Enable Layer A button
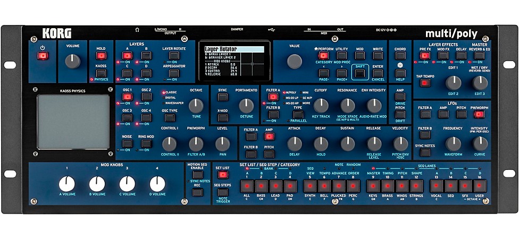 click(128, 56)
